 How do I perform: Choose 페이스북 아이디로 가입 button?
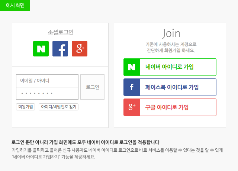pos(170,87)
